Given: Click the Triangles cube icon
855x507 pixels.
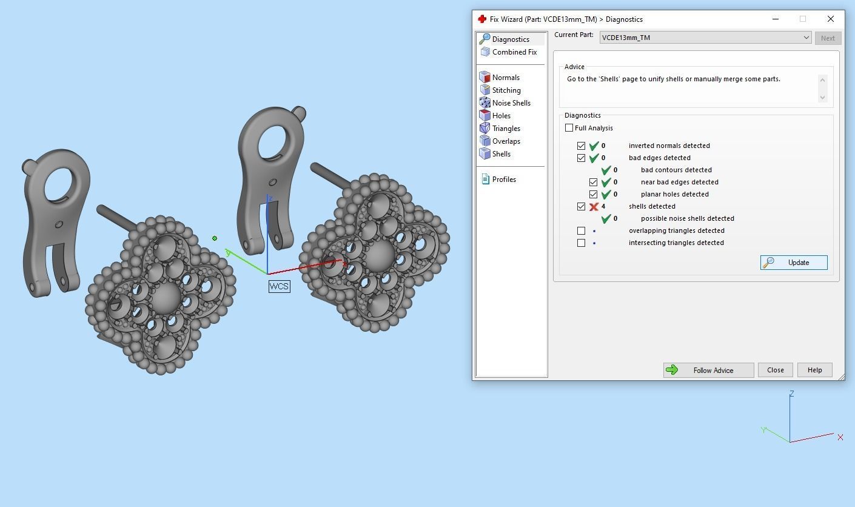Looking at the screenshot, I should click(x=485, y=128).
